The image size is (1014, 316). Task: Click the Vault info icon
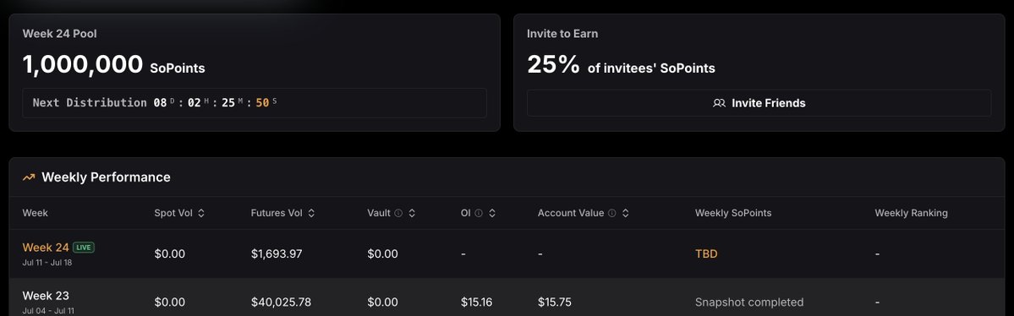coord(398,213)
